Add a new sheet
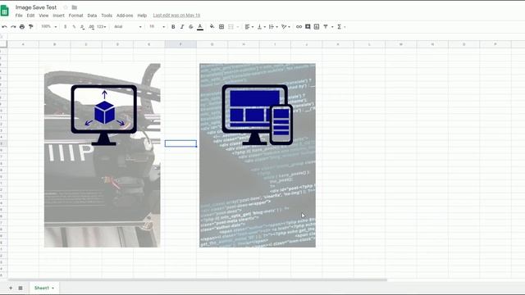The height and width of the screenshot is (295, 525). click(11, 288)
